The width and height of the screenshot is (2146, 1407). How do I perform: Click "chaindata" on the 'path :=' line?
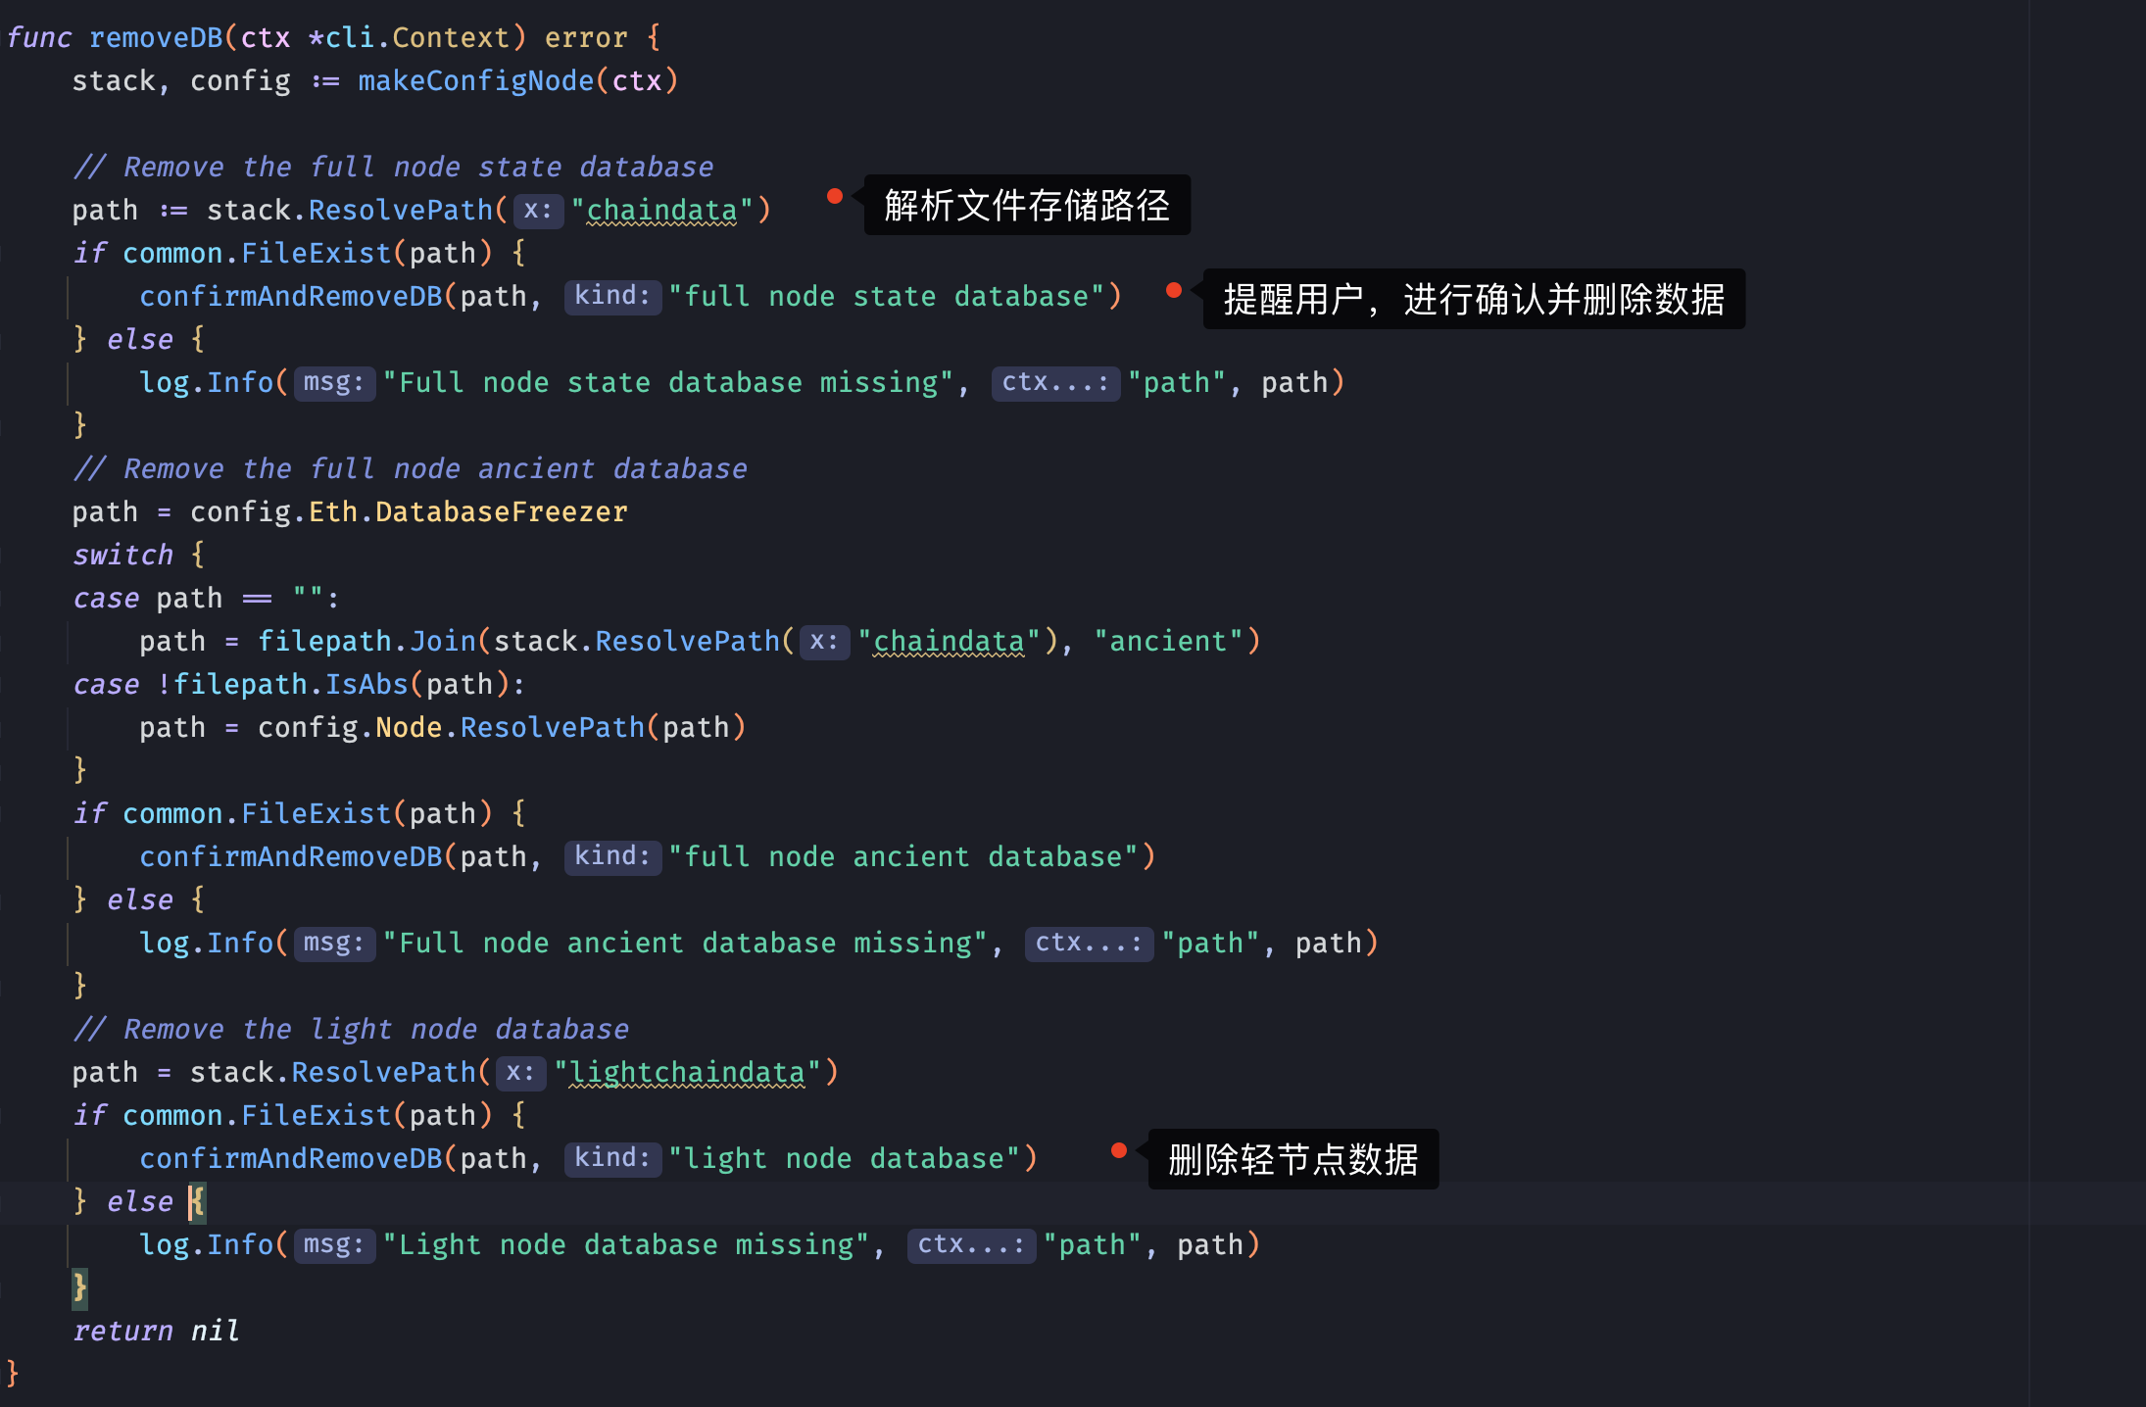pyautogui.click(x=662, y=211)
